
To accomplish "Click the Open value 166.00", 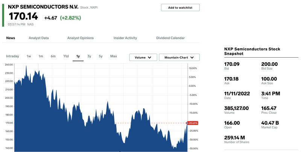I will [232, 123].
